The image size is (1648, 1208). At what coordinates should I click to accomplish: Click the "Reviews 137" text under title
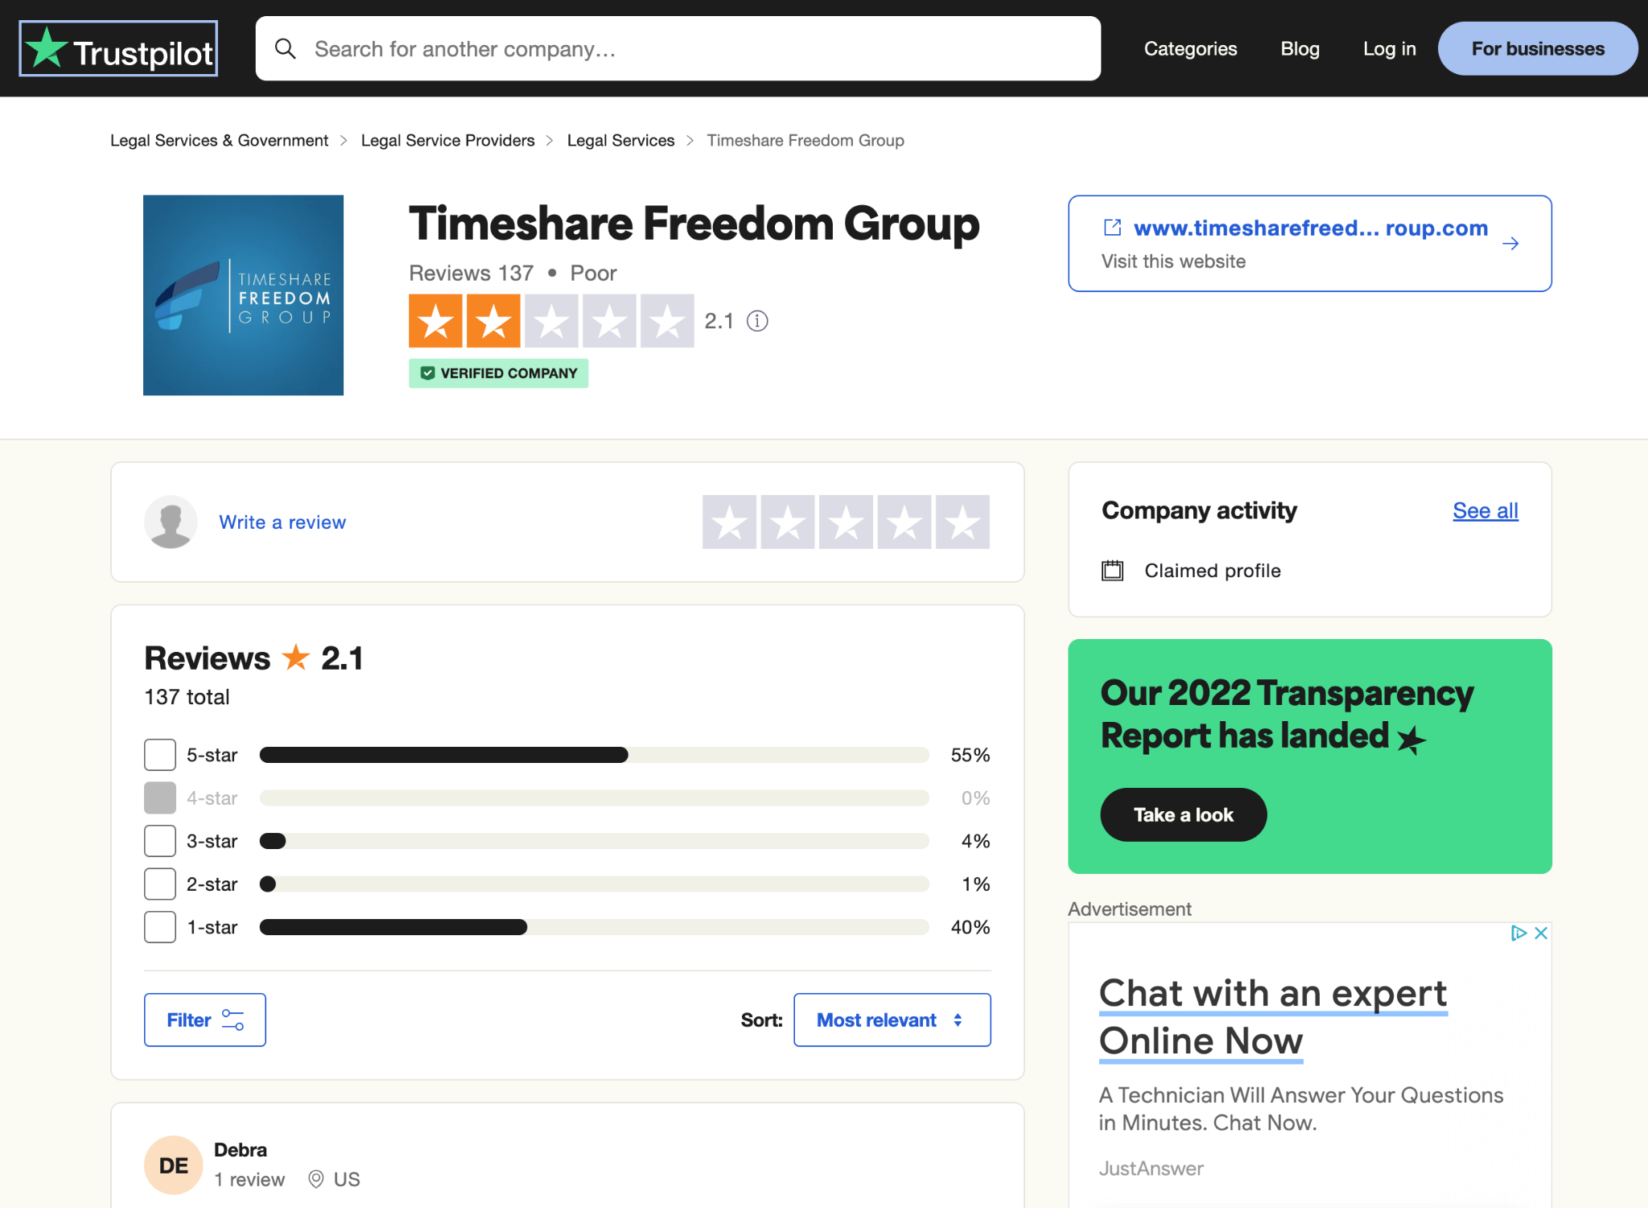pos(471,273)
